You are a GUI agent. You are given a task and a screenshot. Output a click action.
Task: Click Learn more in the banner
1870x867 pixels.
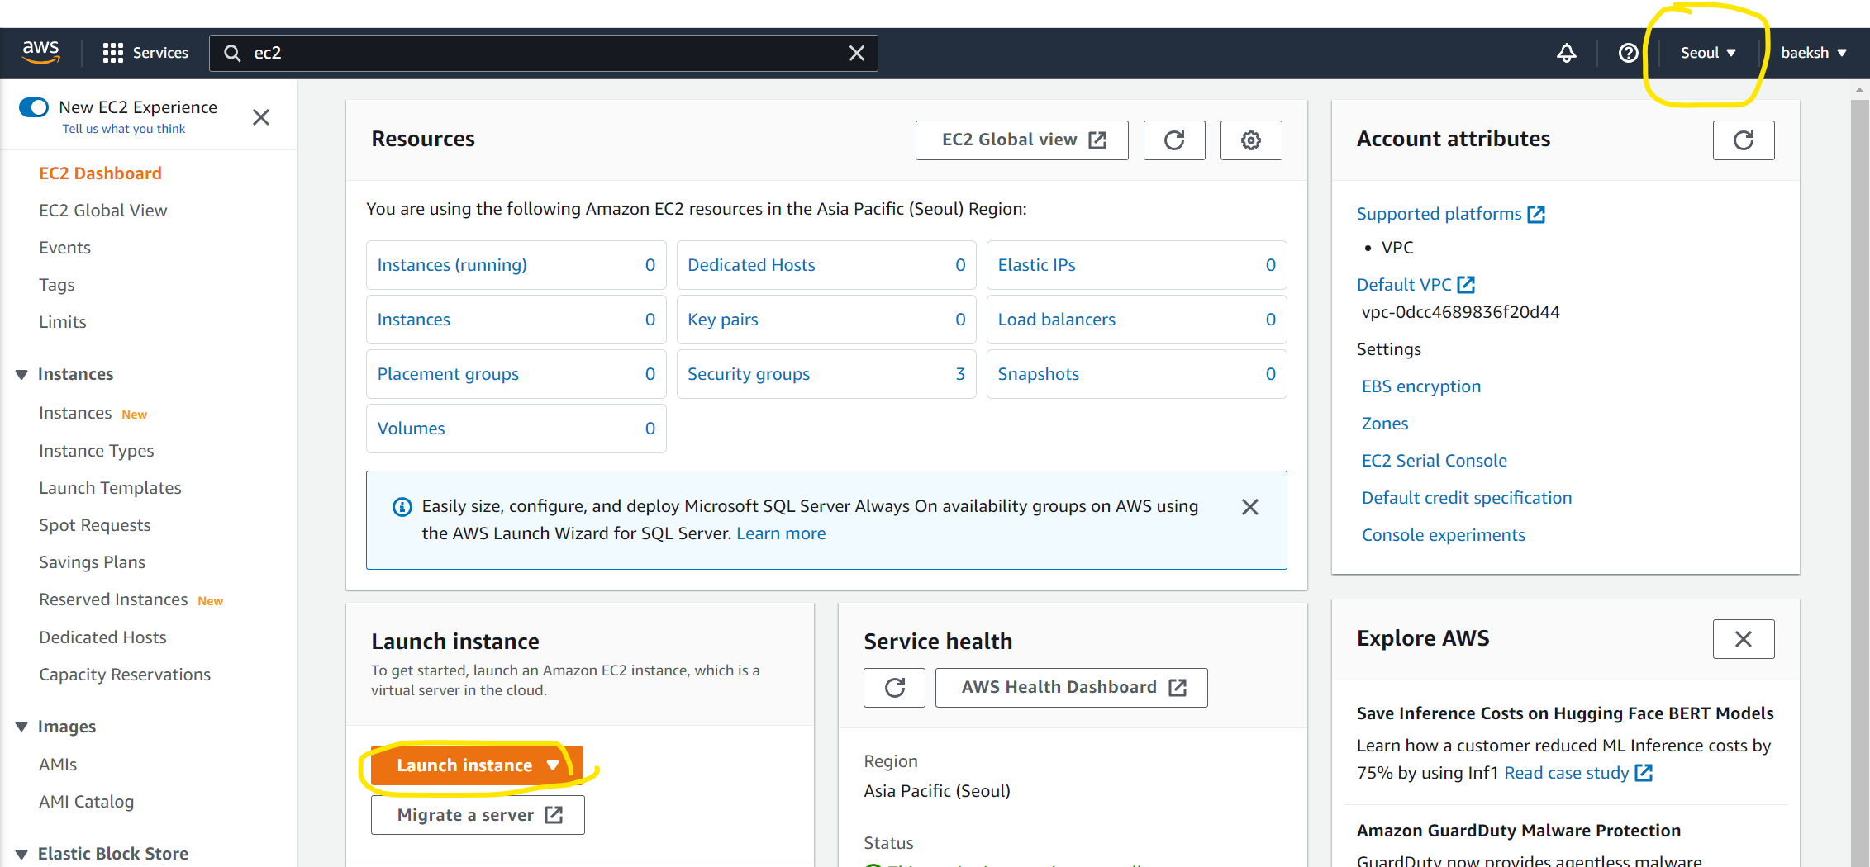[x=781, y=533]
